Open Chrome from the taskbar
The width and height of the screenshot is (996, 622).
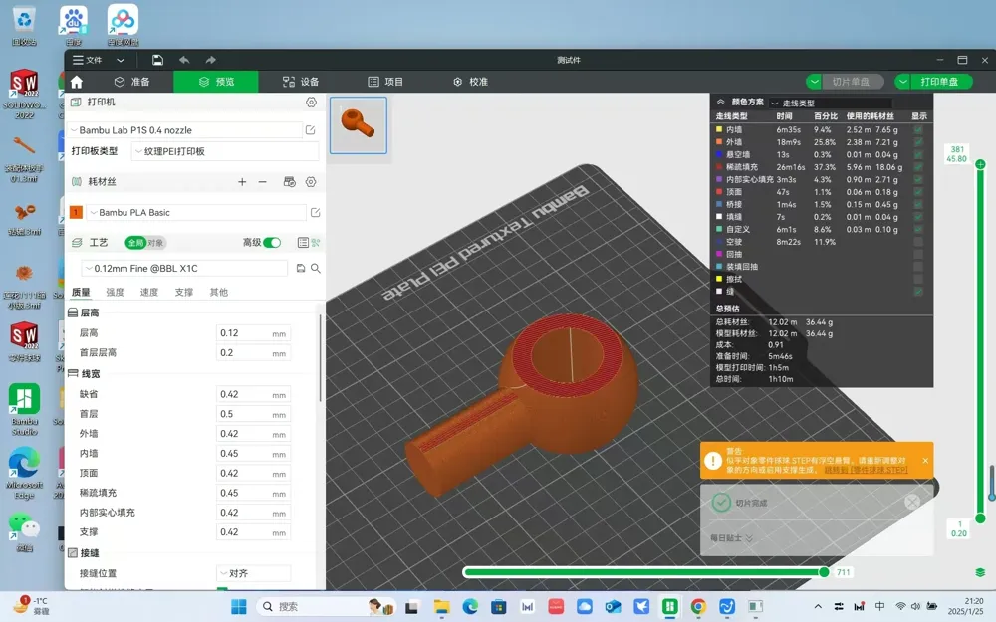click(x=698, y=607)
